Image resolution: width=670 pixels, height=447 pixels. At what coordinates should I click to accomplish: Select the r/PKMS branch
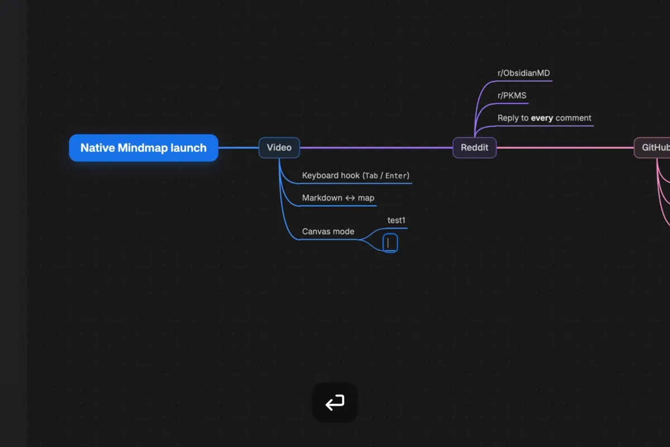[512, 95]
